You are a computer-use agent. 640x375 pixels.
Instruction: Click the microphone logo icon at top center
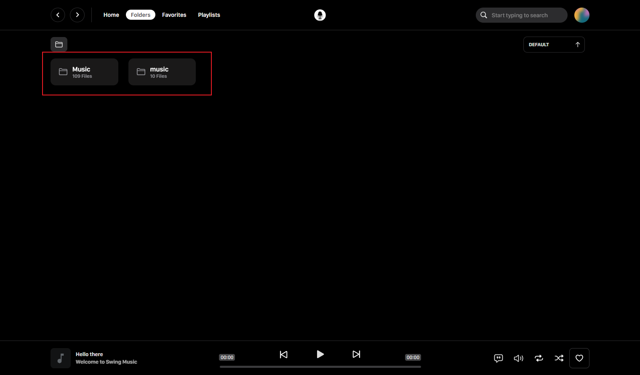(x=320, y=15)
